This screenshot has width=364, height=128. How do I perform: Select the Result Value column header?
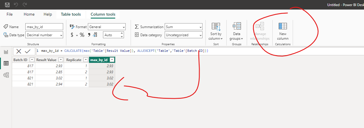click(x=49, y=60)
